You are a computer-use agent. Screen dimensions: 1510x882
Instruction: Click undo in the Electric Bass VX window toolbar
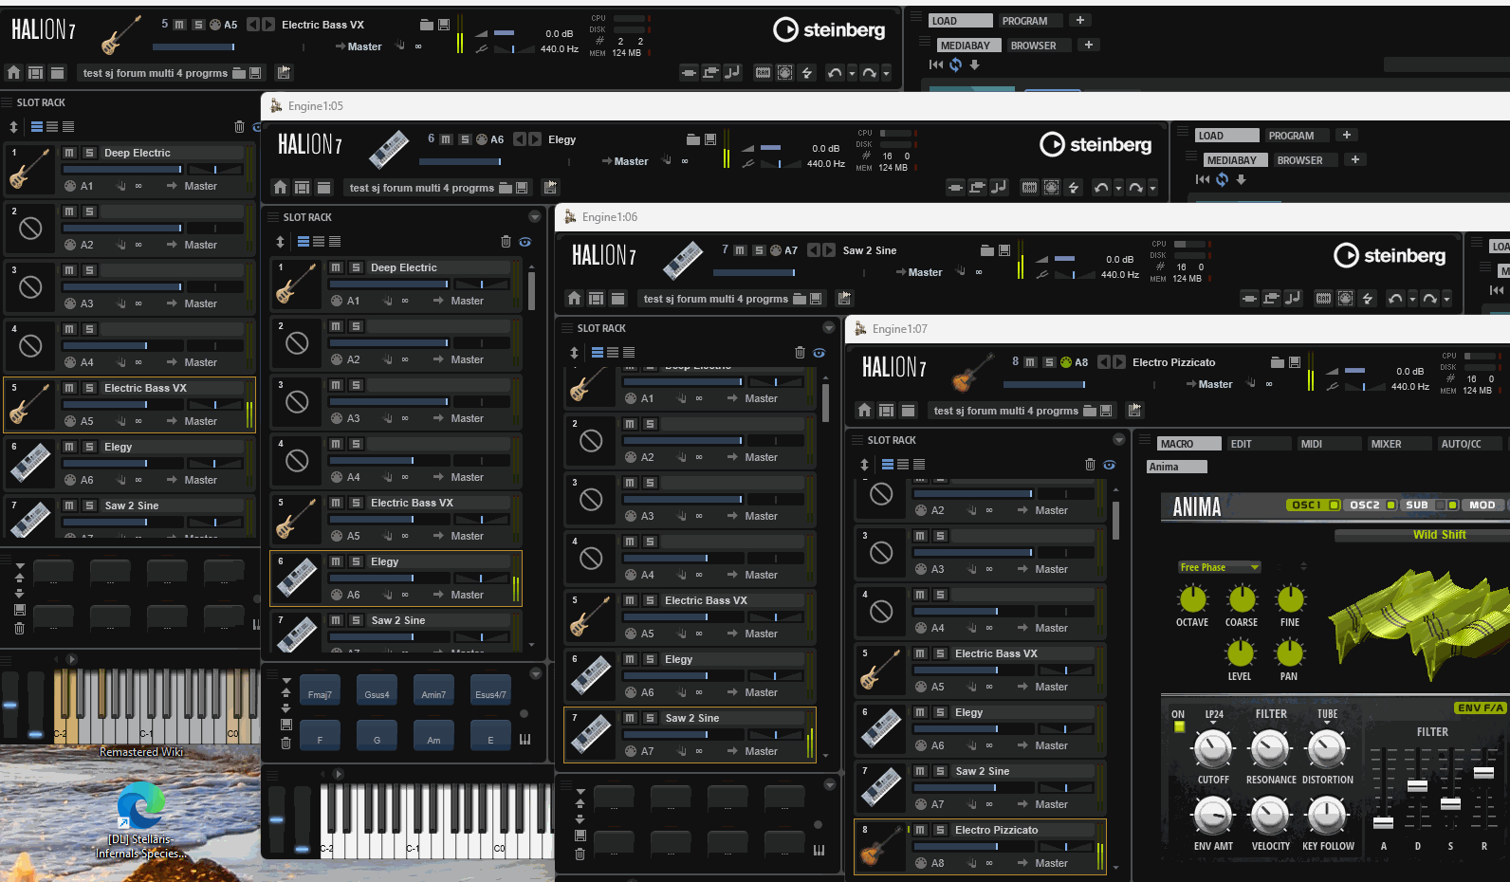(x=834, y=73)
